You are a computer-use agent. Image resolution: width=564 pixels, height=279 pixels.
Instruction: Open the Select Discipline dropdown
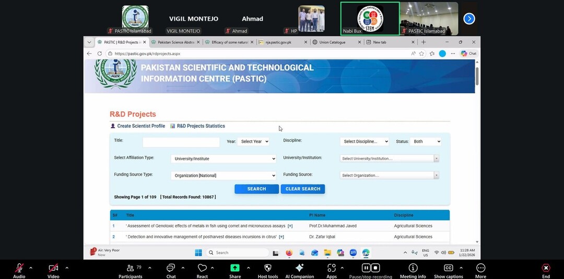click(x=365, y=142)
